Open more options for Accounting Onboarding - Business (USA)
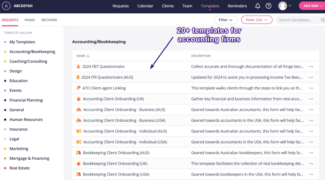Image resolution: width=325 pixels, height=180 pixels. pos(311,120)
